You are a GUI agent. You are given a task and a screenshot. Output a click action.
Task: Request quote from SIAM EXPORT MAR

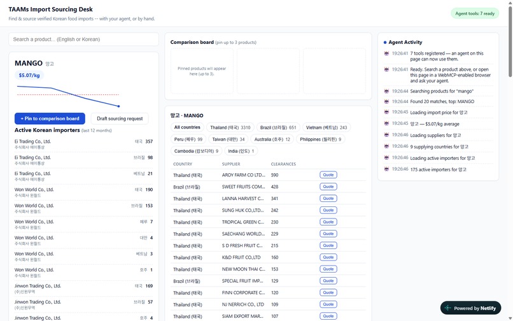[x=328, y=317]
